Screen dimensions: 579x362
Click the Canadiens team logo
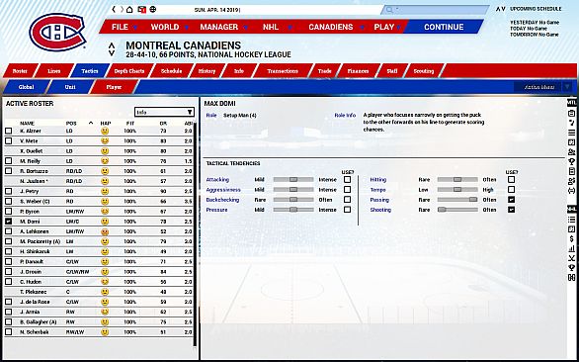click(57, 32)
